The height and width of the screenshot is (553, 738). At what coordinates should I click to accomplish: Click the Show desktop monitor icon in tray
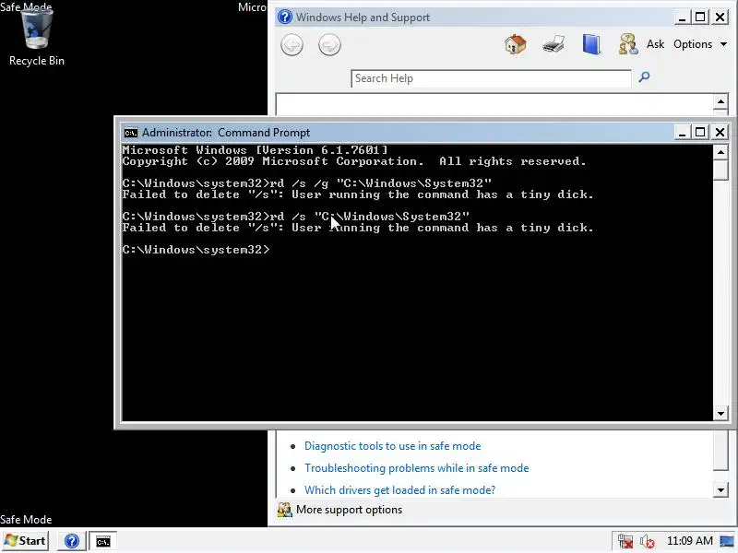(727, 541)
